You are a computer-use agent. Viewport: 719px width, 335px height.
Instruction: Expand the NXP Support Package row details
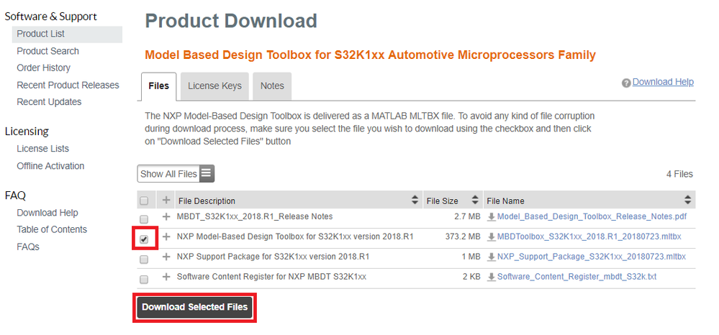tap(166, 257)
